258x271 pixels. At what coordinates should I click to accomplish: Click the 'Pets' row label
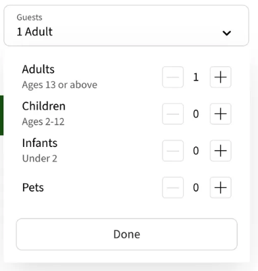[33, 188]
